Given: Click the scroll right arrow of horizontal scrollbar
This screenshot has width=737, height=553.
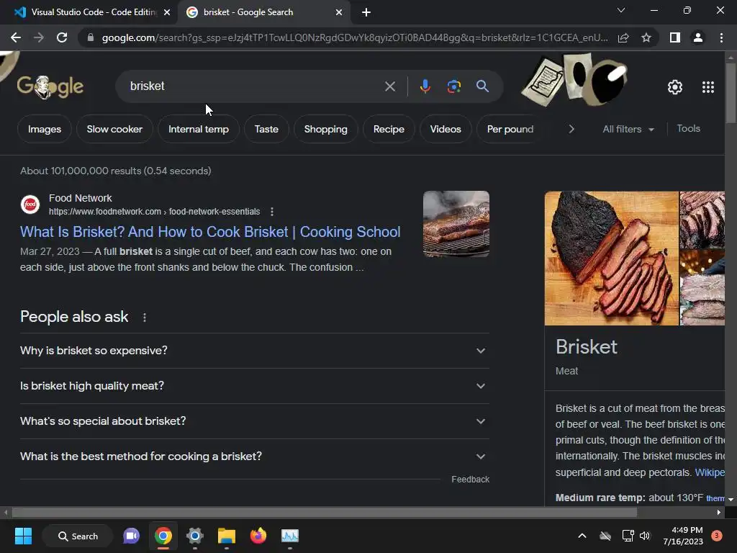Looking at the screenshot, I should (x=719, y=512).
